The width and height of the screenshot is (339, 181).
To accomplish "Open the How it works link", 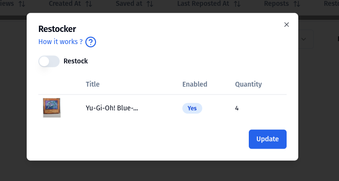I will click(61, 42).
